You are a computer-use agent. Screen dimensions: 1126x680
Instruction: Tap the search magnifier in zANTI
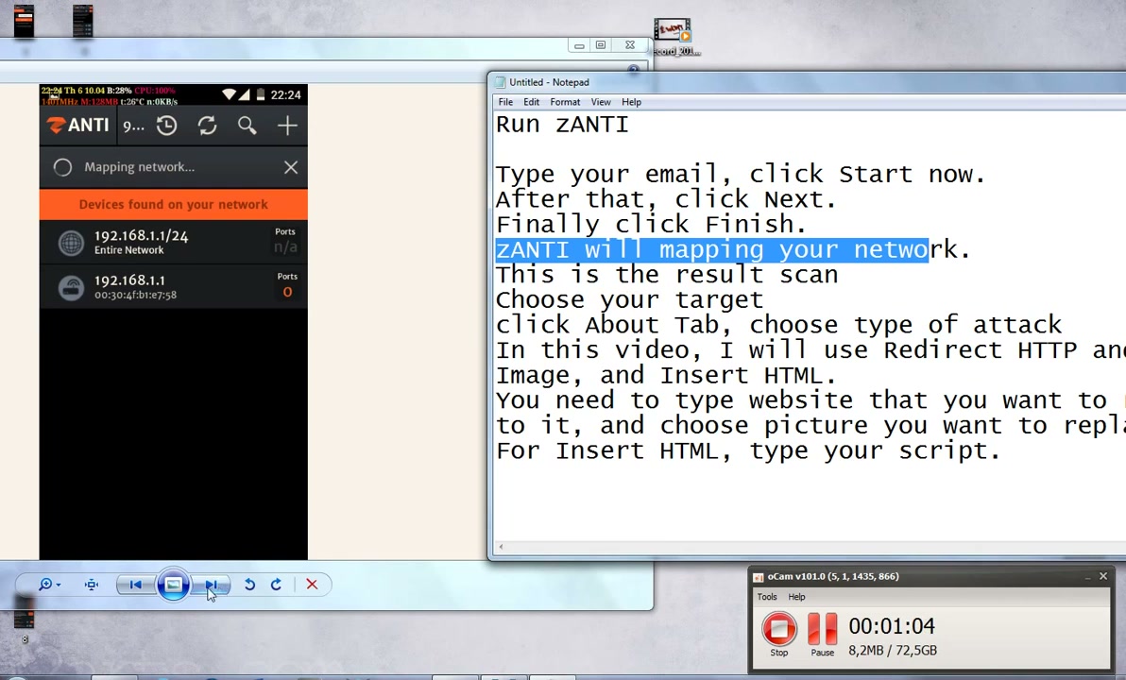point(247,126)
